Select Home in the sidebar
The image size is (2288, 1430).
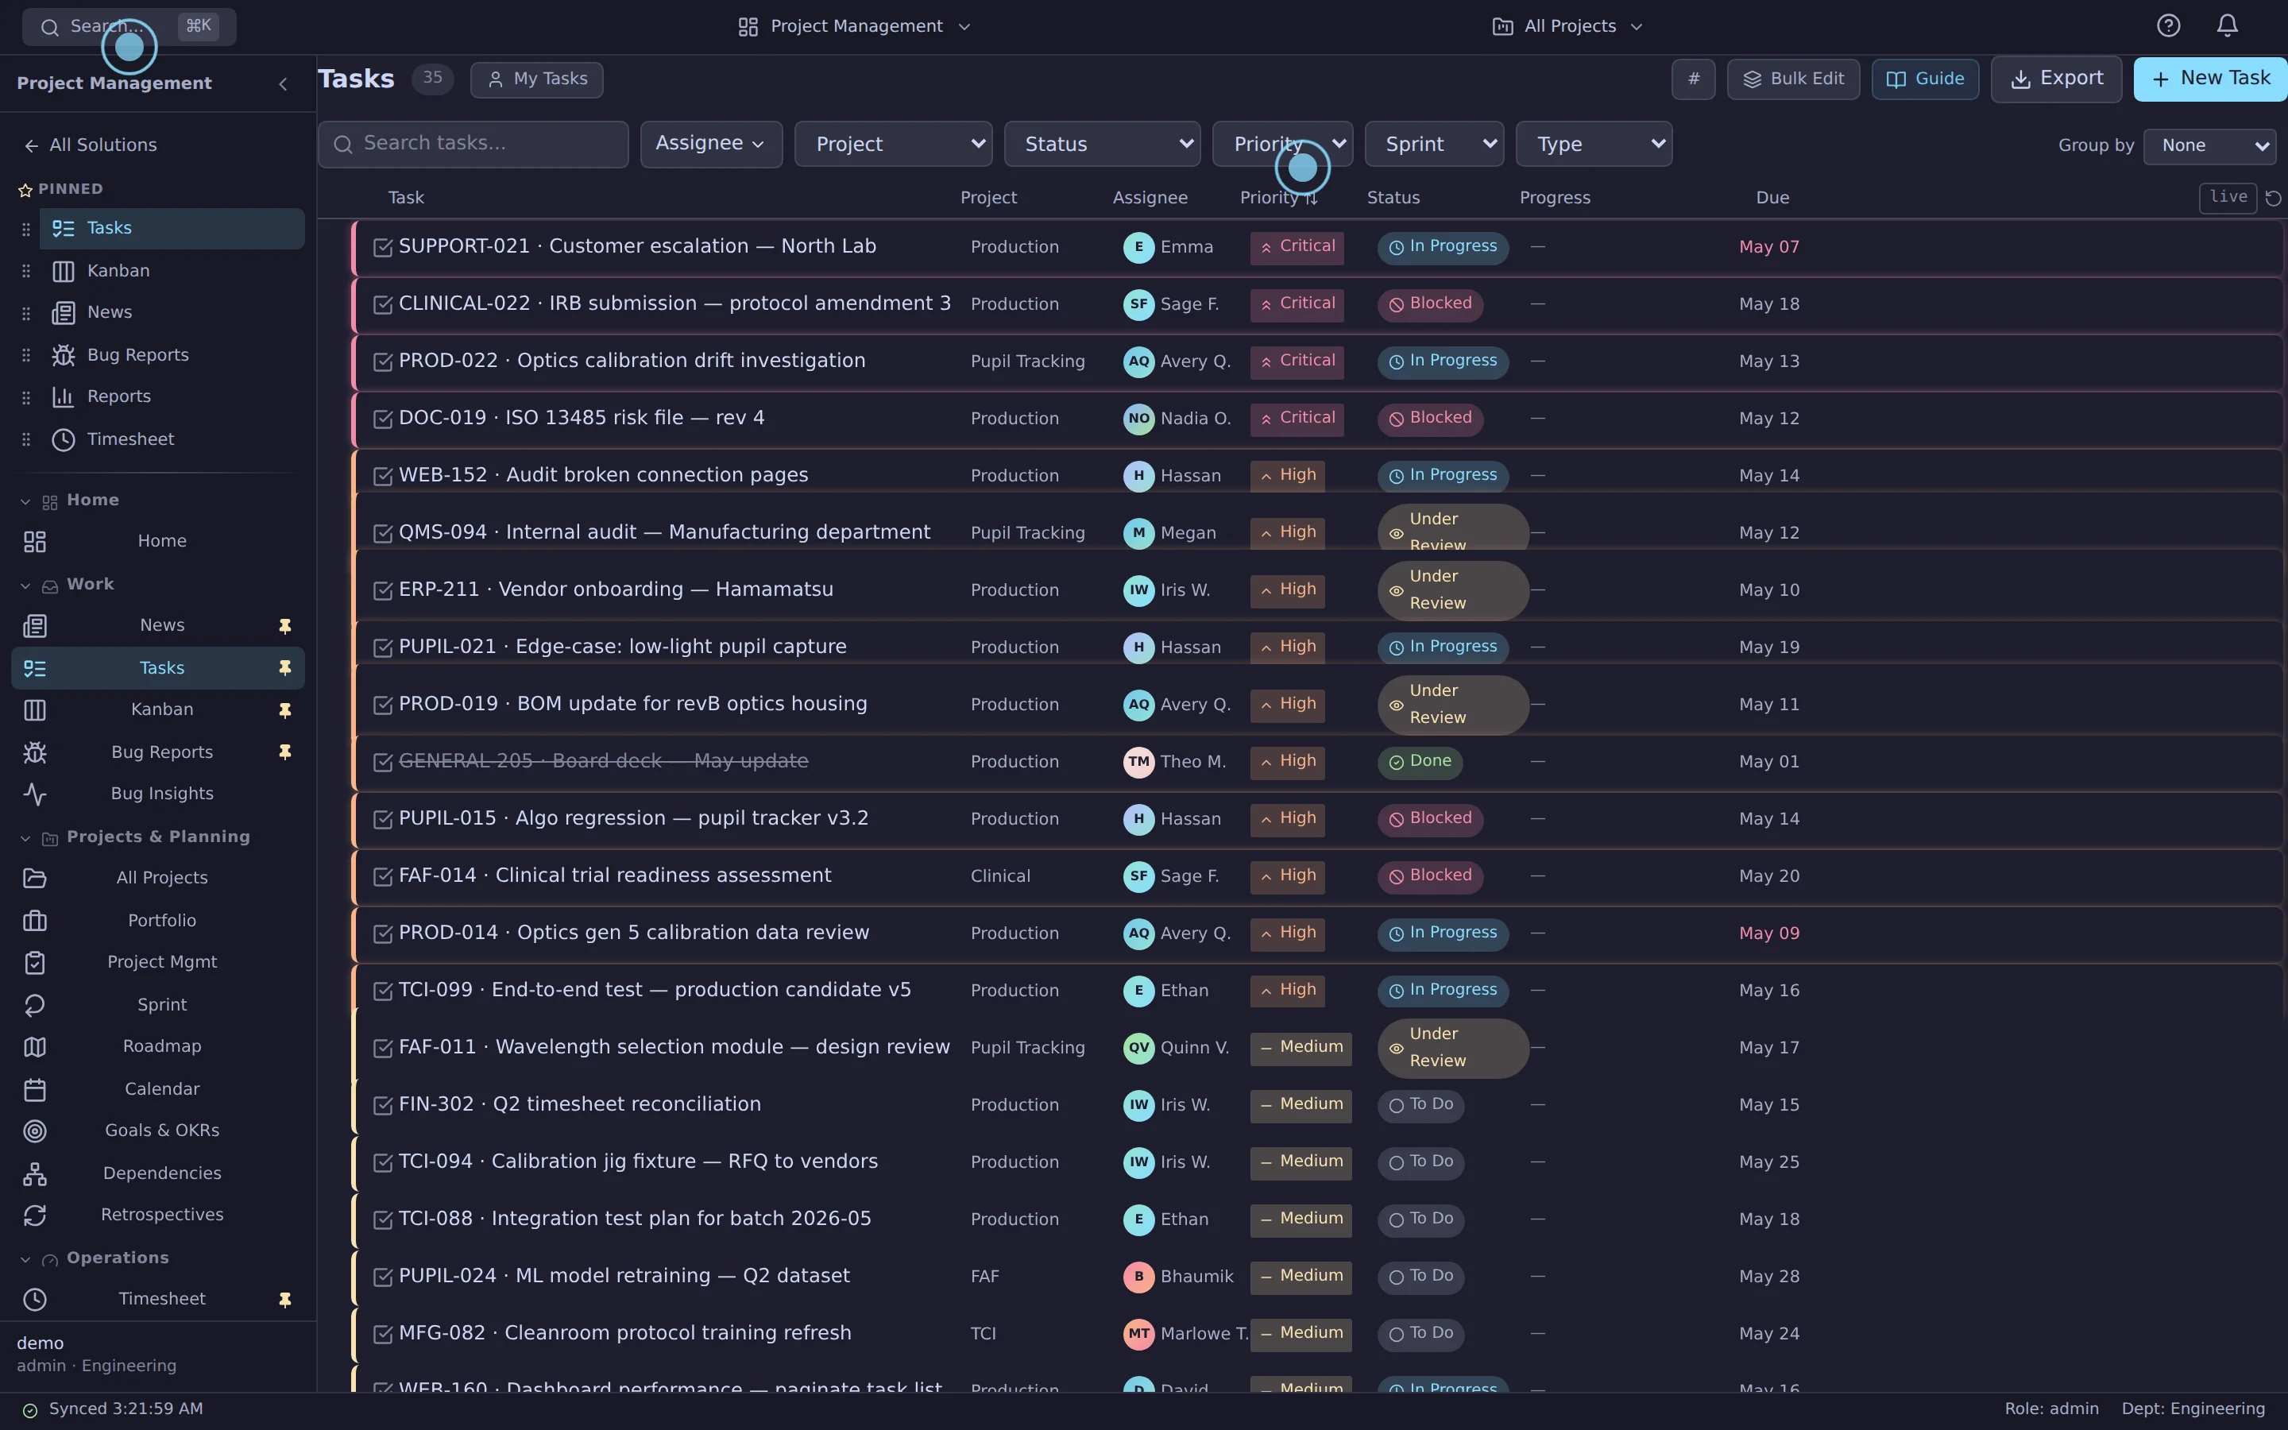(158, 542)
